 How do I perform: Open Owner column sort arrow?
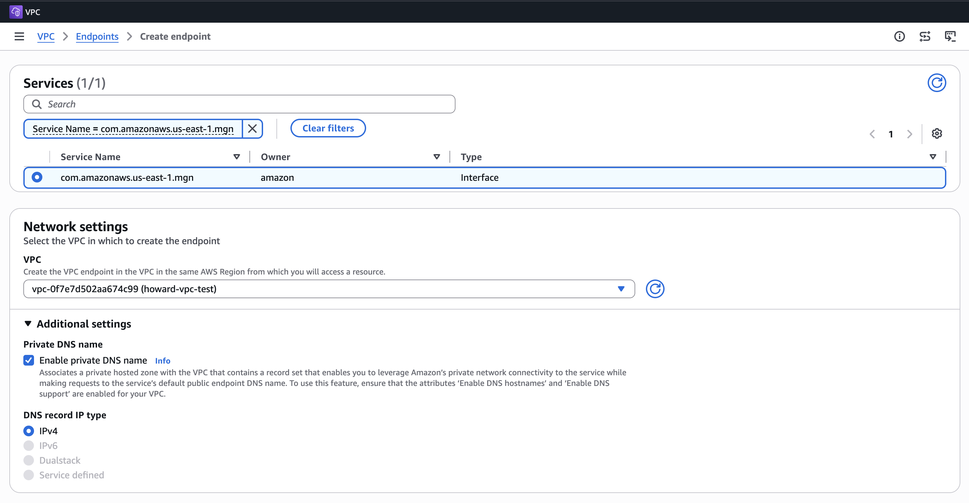coord(436,156)
